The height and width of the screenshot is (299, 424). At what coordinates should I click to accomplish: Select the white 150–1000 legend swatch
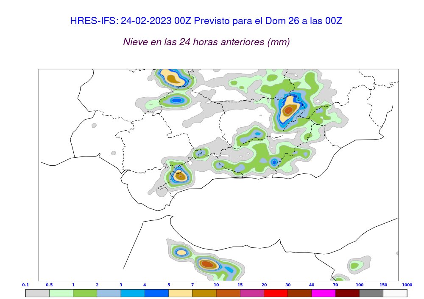point(395,293)
